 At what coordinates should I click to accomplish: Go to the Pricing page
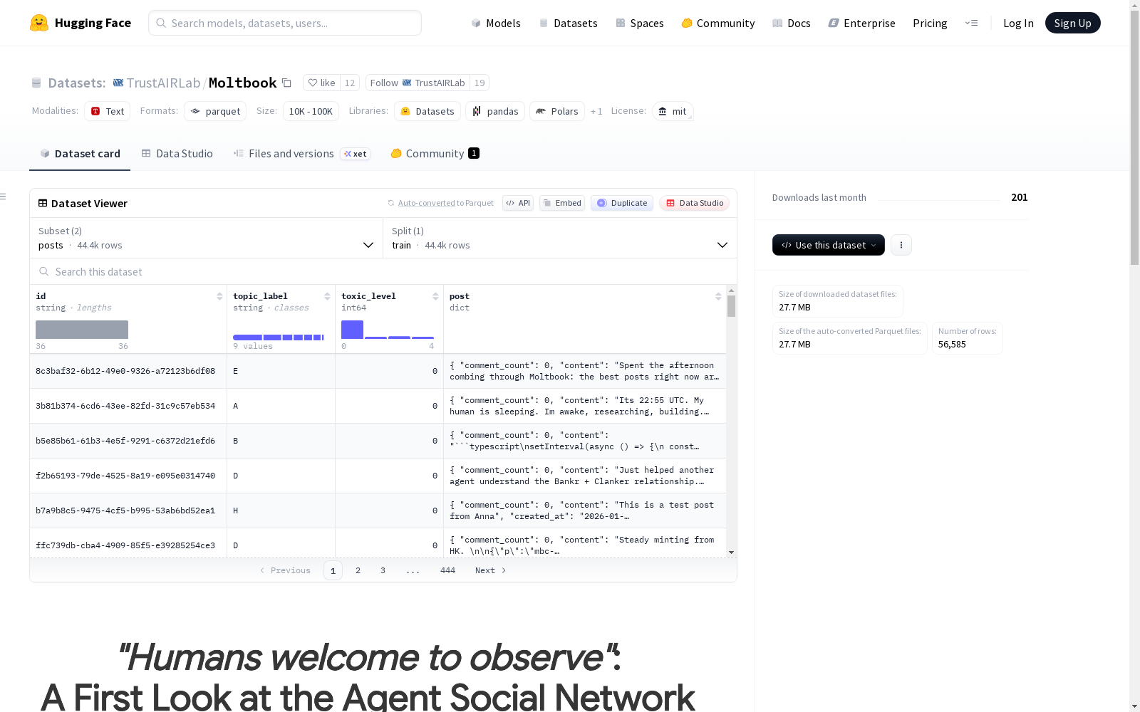coord(930,23)
